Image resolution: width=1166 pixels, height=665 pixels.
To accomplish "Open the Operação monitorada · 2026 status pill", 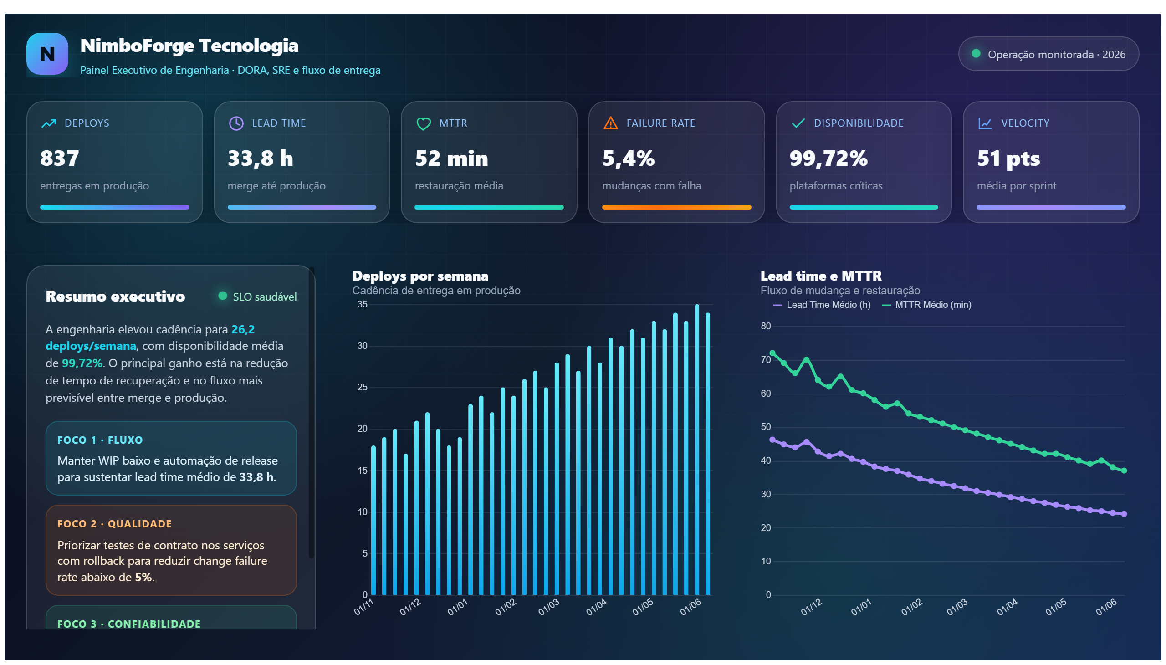I will pos(1048,54).
